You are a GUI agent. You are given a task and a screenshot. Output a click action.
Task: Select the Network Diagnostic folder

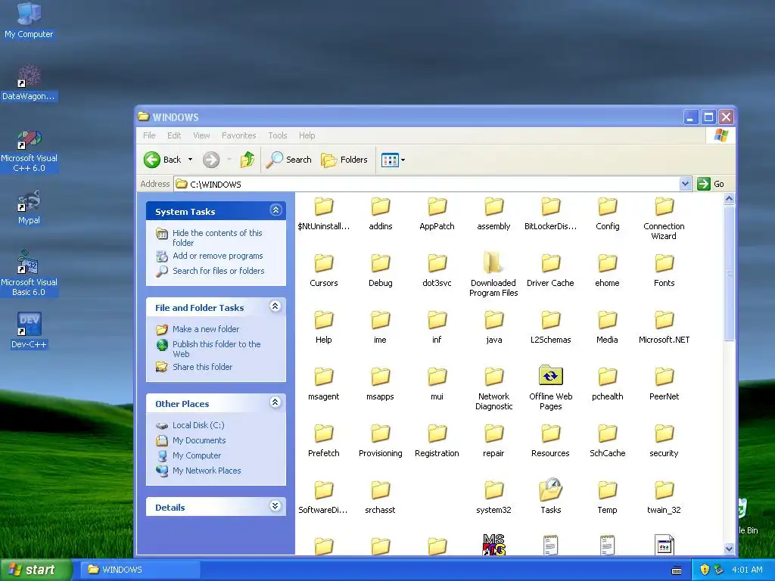pos(493,389)
